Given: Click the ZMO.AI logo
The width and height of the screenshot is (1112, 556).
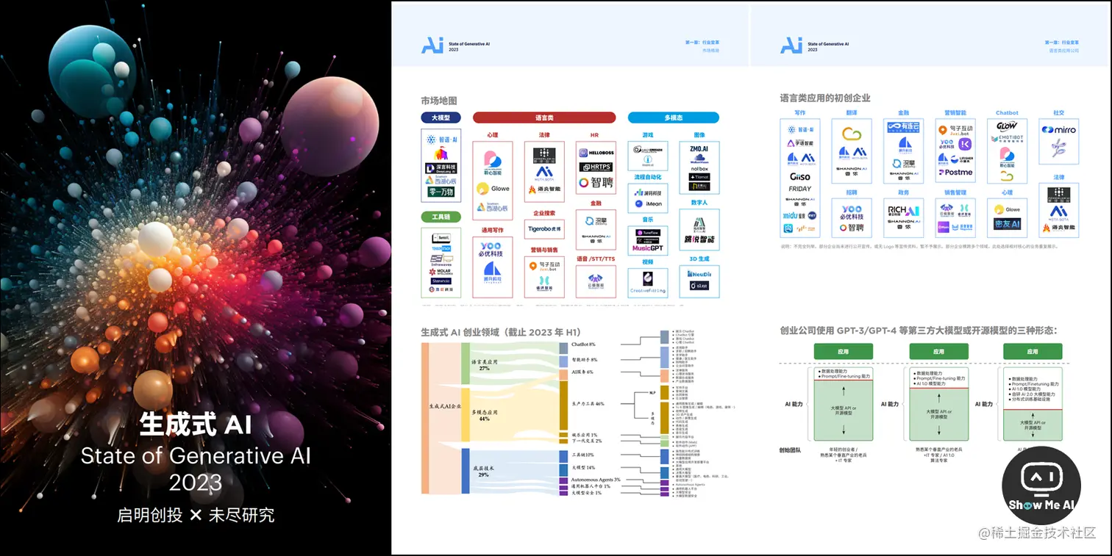Looking at the screenshot, I should [x=699, y=148].
